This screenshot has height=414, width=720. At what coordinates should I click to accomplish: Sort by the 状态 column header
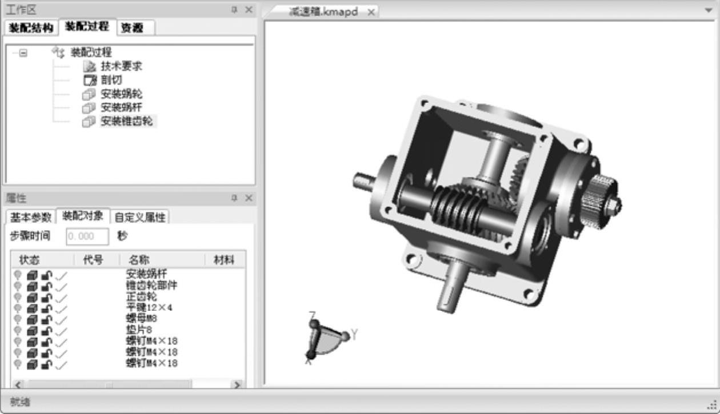[42, 260]
